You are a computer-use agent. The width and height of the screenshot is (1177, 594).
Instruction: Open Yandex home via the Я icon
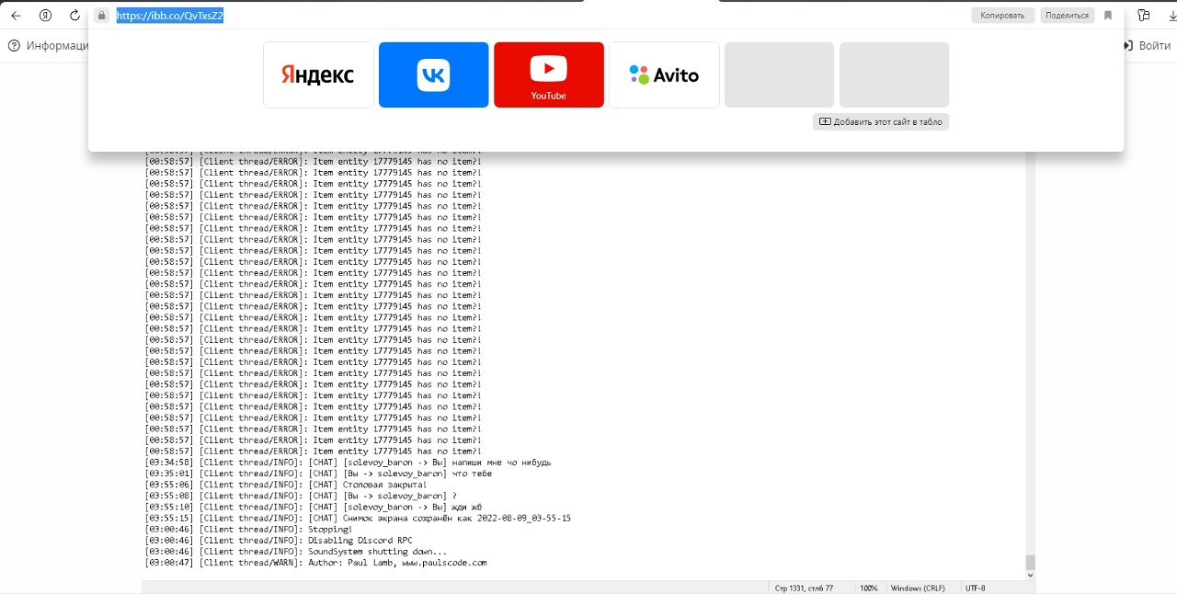pyautogui.click(x=45, y=16)
